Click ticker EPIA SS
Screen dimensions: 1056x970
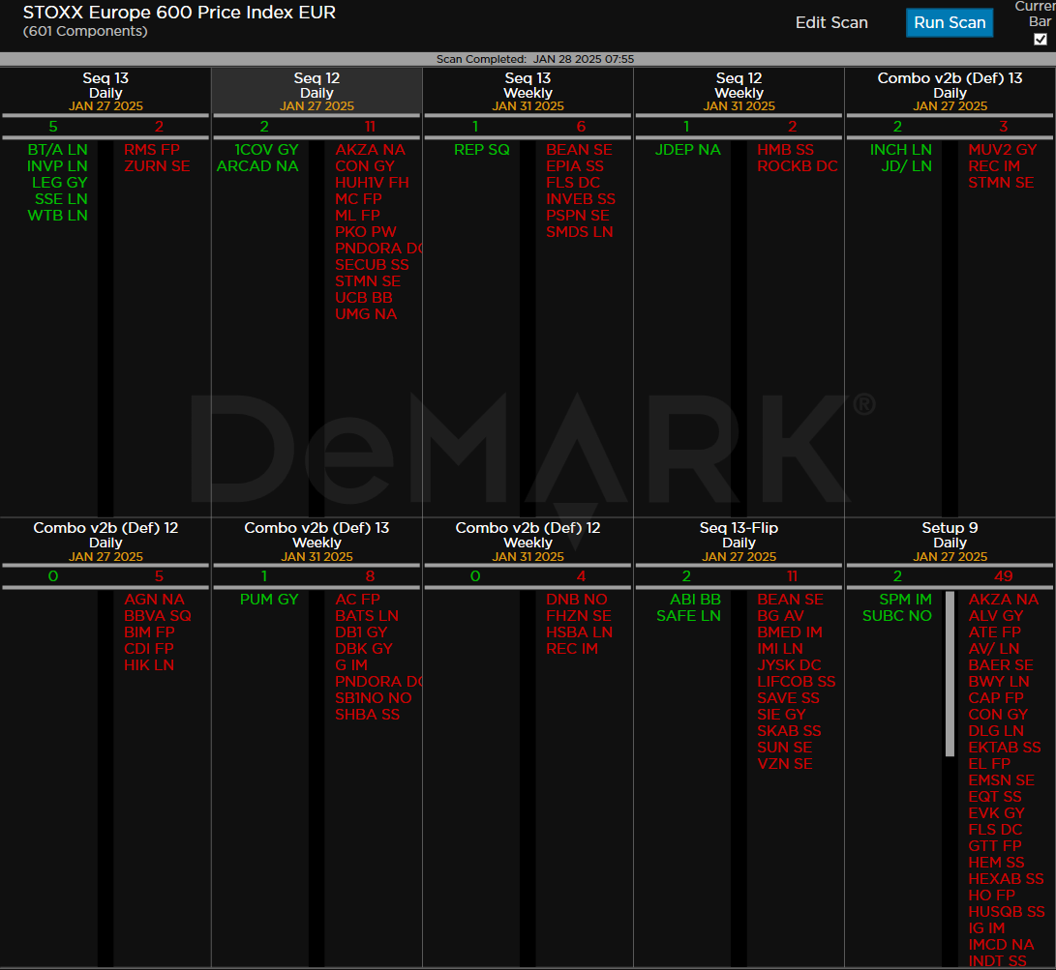575,166
